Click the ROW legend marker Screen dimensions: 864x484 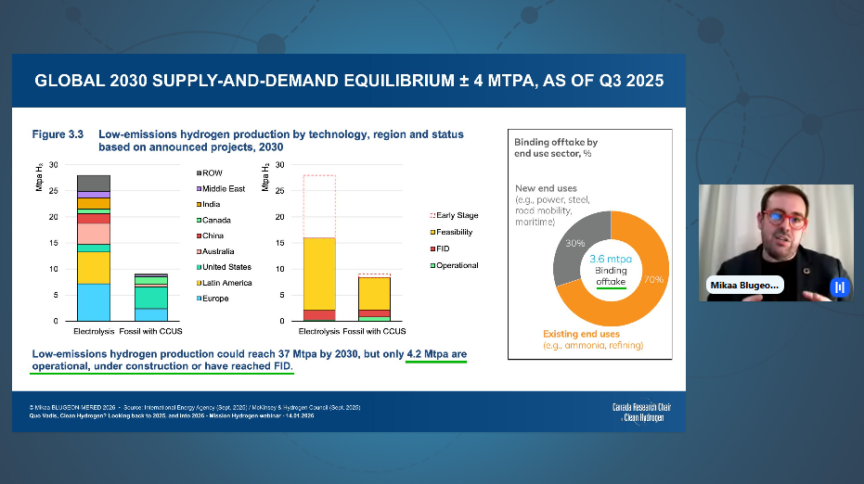[197, 172]
